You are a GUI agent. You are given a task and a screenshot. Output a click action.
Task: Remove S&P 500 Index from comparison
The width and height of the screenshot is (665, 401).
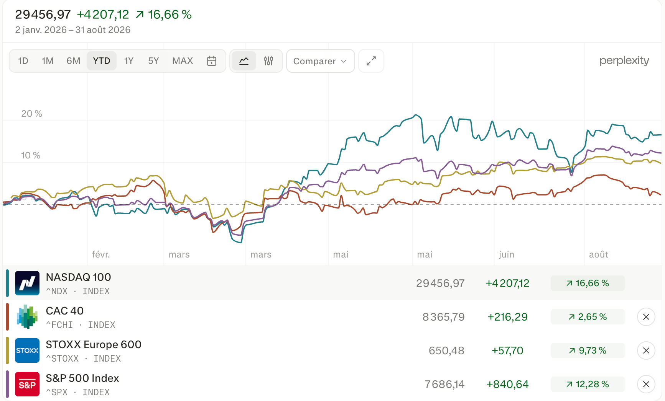pyautogui.click(x=646, y=384)
